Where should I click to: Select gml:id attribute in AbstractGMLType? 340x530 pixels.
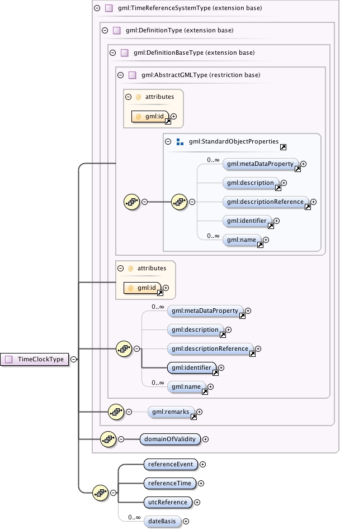[x=150, y=117]
